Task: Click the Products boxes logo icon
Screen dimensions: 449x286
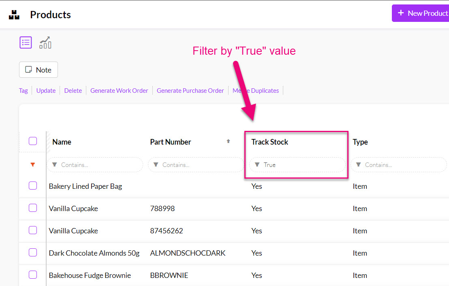Action: (14, 15)
